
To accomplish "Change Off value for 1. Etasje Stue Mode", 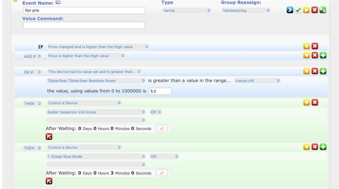I will coord(164,156).
